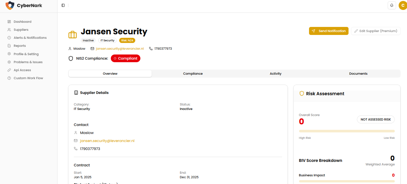The width and height of the screenshot is (407, 184).
Task: Click the Problems & Issues icon
Action: pos(9,62)
